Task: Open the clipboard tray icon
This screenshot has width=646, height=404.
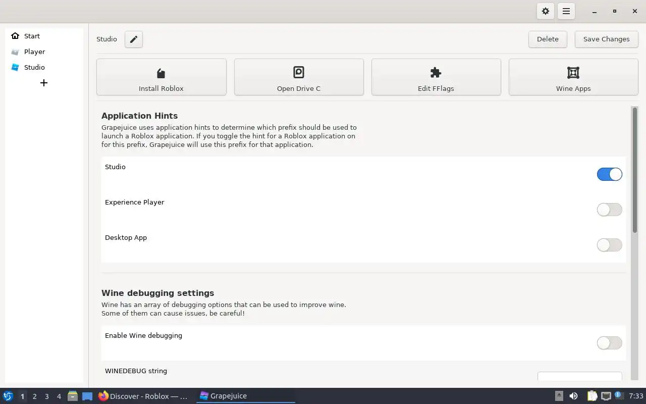Action: 592,396
